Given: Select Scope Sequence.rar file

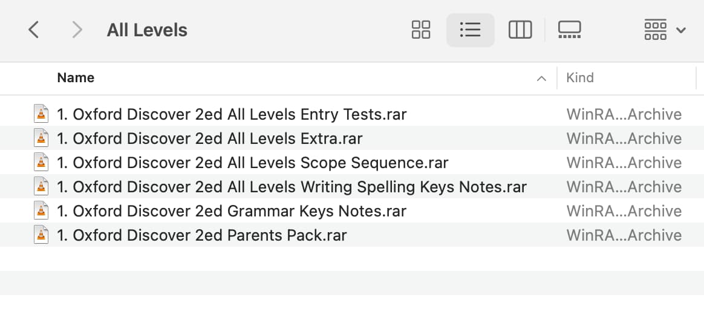Looking at the screenshot, I should [x=352, y=163].
